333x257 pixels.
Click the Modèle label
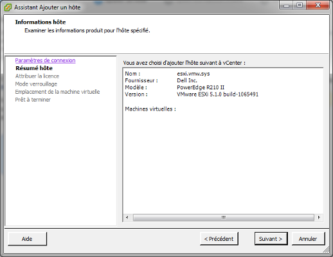136,87
